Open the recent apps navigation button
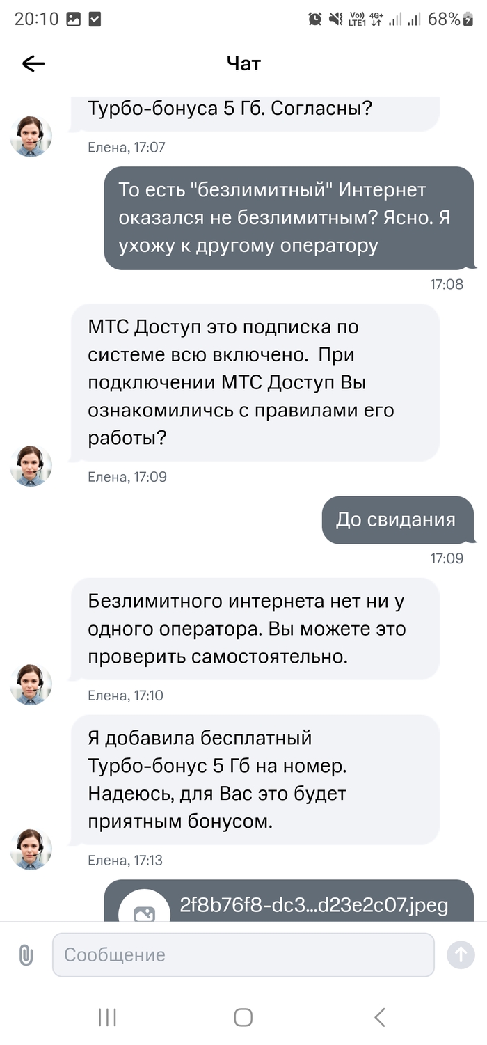The width and height of the screenshot is (487, 1045). (107, 1017)
